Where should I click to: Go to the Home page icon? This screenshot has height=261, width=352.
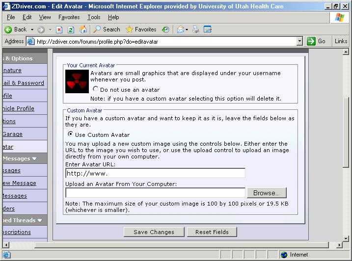[83, 29]
